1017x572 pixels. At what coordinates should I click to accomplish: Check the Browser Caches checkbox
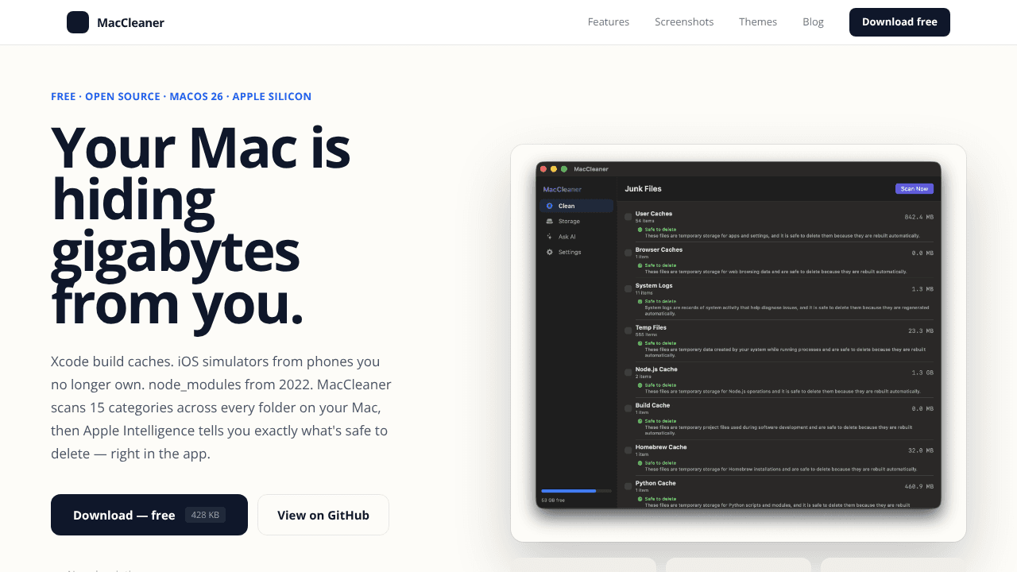pos(628,253)
